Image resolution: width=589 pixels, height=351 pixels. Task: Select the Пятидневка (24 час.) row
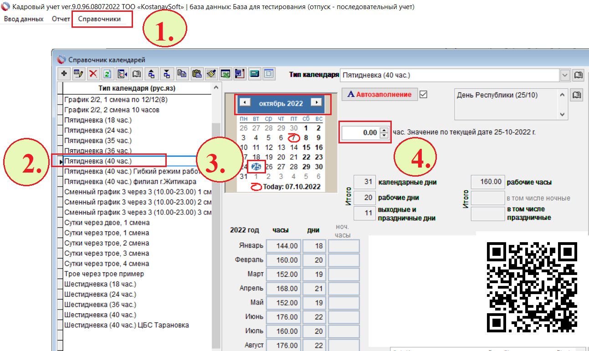click(137, 130)
